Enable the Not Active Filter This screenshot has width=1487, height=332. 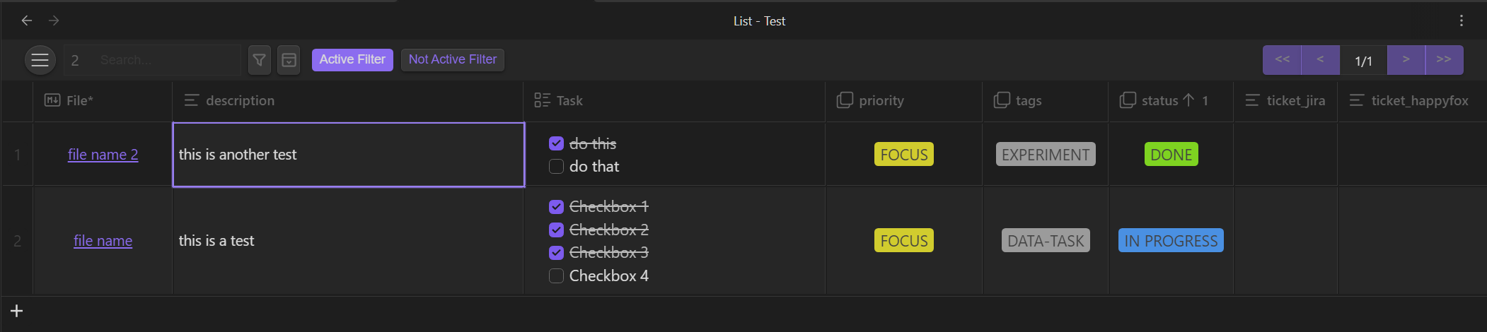pos(453,59)
